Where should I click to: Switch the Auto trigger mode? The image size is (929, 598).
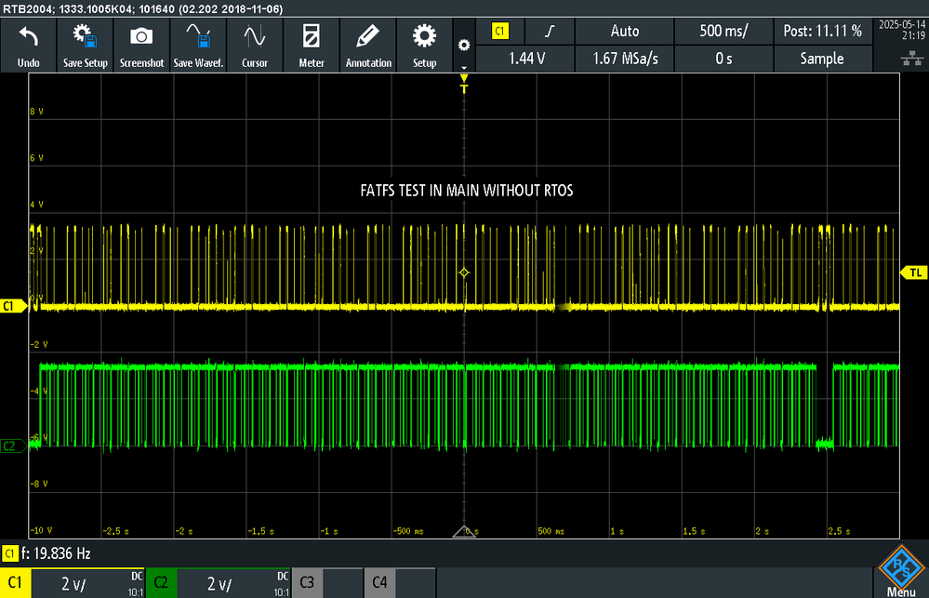coord(625,32)
